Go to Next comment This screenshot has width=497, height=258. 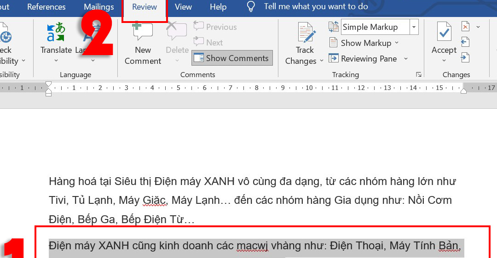(208, 42)
